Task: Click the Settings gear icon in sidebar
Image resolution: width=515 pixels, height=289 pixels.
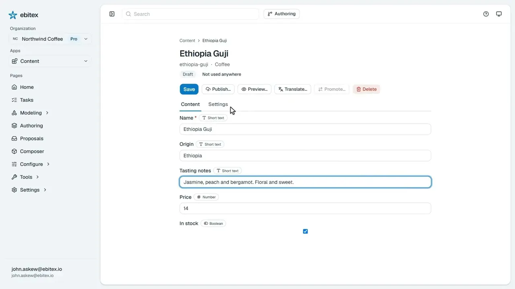Action: [14, 190]
